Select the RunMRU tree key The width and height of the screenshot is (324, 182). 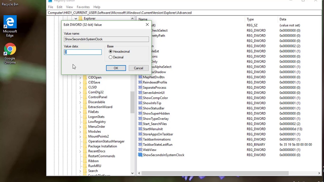click(95, 166)
